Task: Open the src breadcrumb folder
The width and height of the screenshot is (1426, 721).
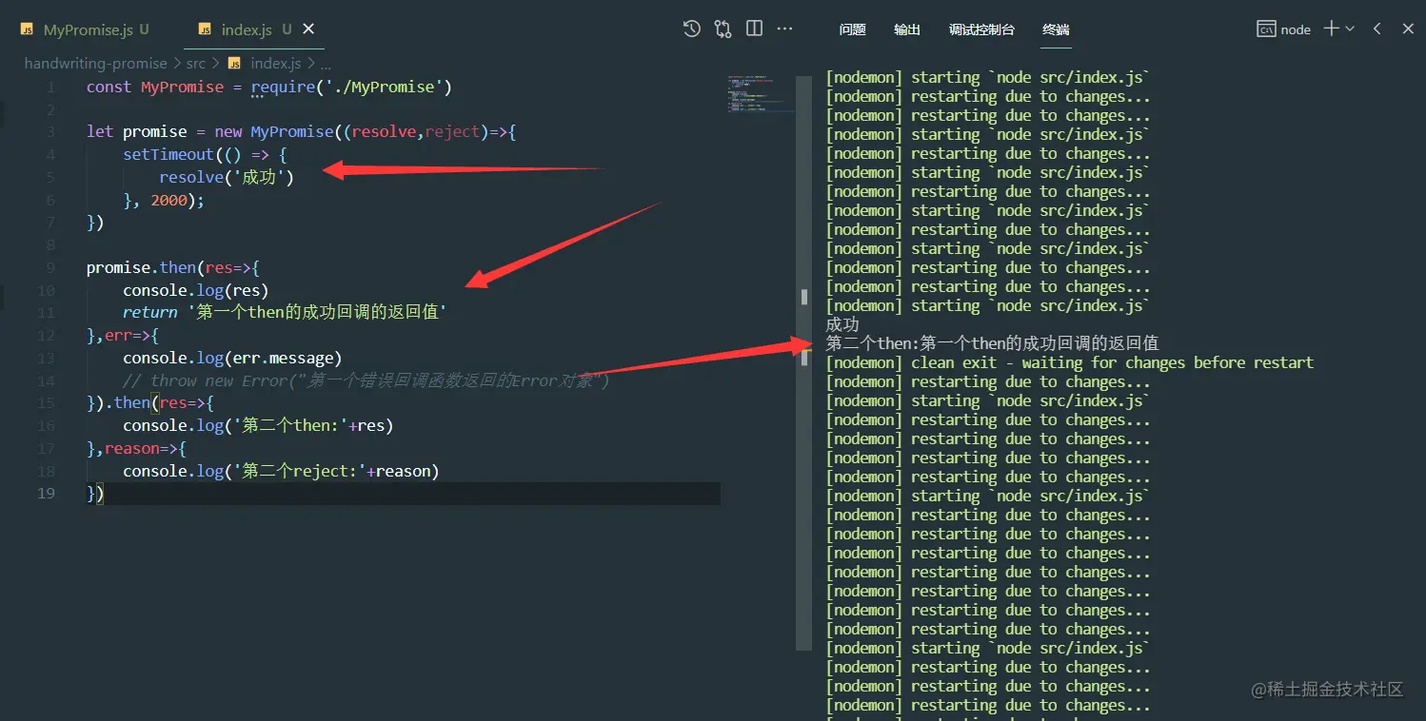Action: (196, 64)
